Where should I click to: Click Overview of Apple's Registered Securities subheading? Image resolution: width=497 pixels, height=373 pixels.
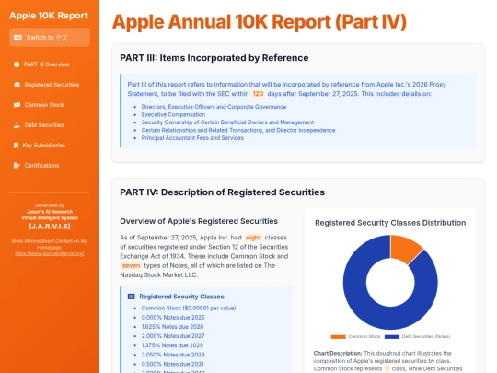pyautogui.click(x=199, y=221)
